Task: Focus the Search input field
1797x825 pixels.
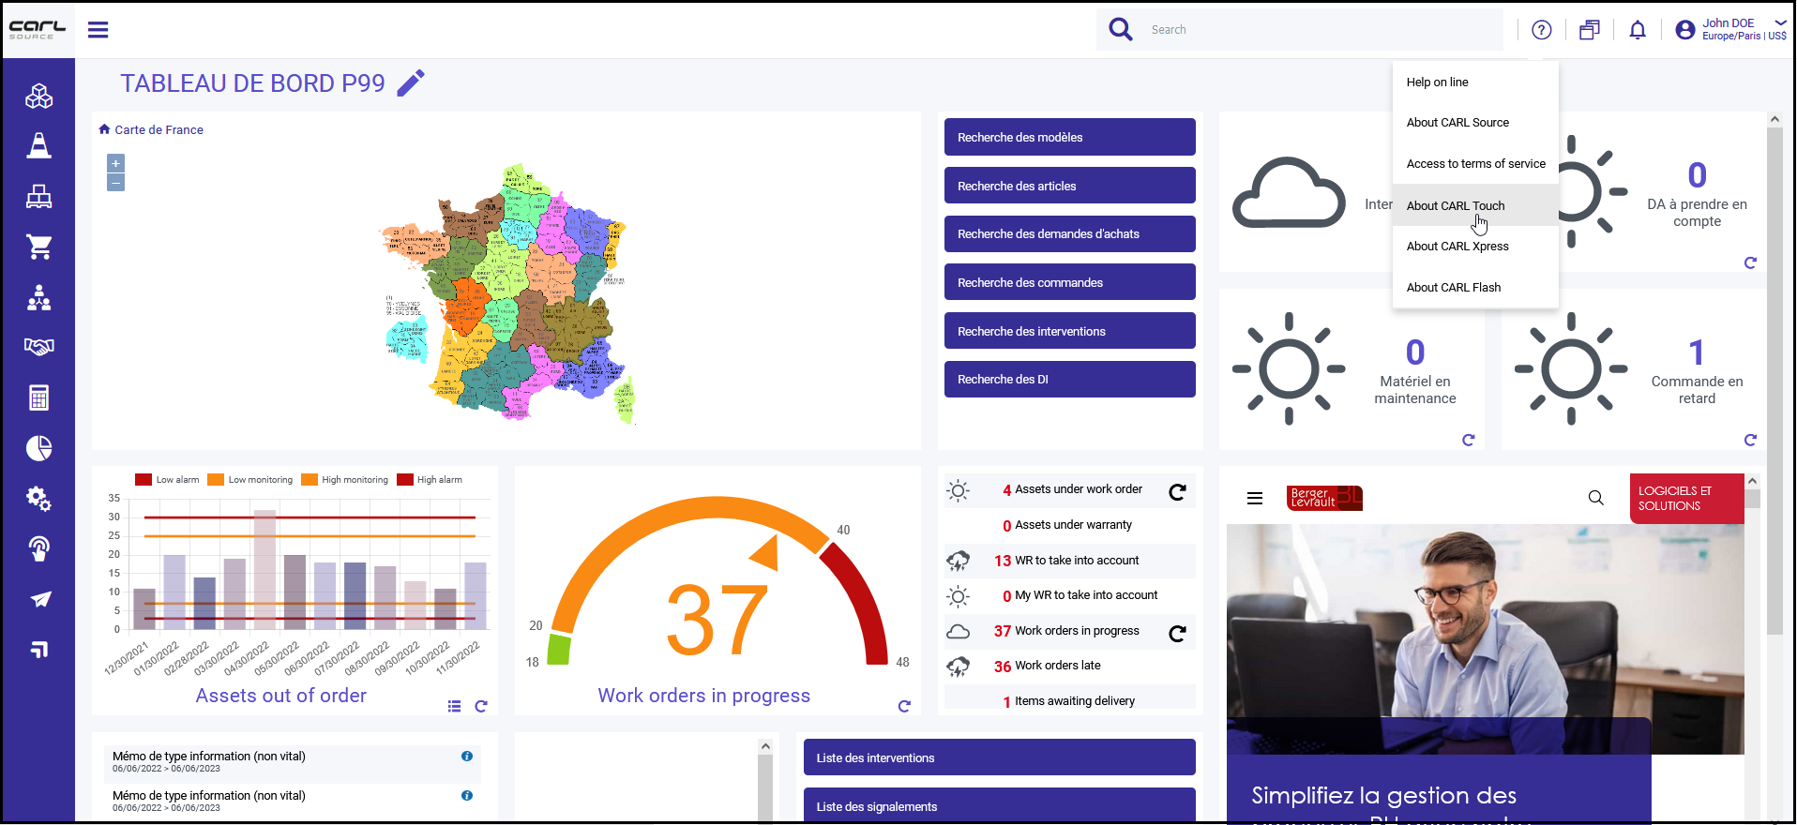Action: (1322, 30)
